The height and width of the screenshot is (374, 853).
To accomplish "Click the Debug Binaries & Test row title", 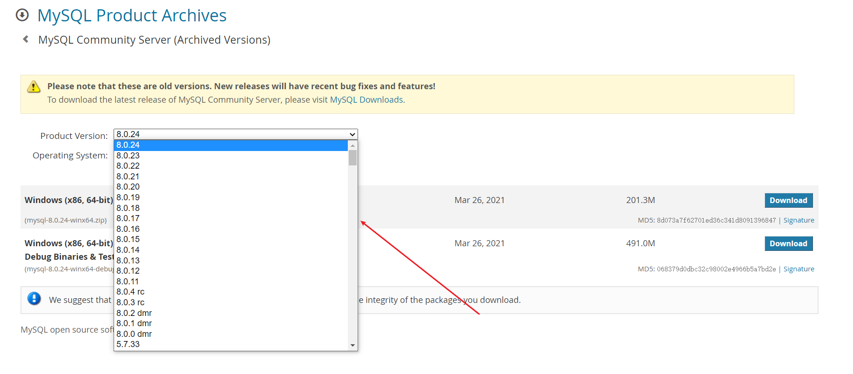I will pos(69,256).
